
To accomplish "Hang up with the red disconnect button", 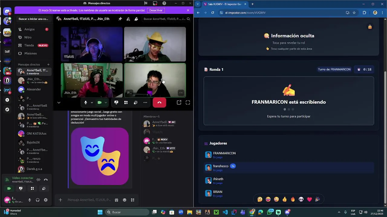I will pos(159,102).
